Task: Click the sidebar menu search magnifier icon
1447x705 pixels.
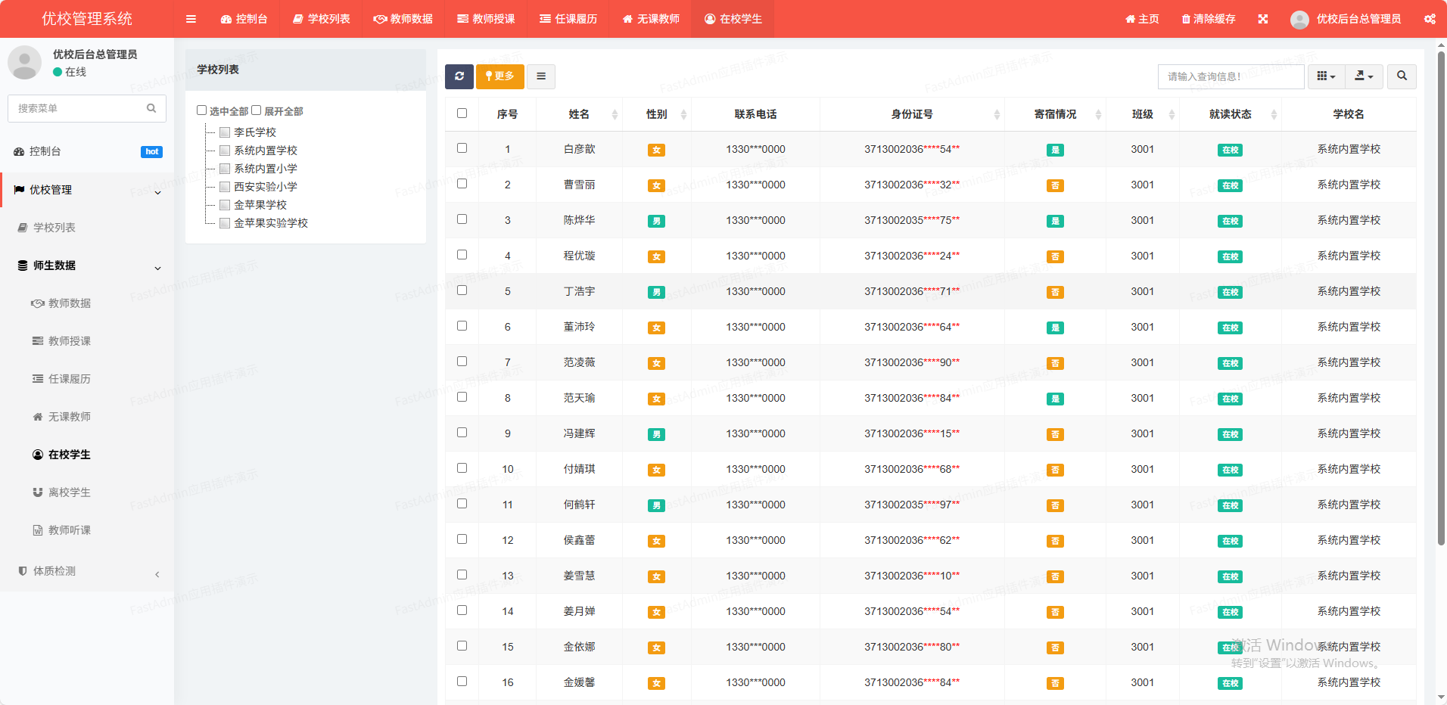Action: 151,108
